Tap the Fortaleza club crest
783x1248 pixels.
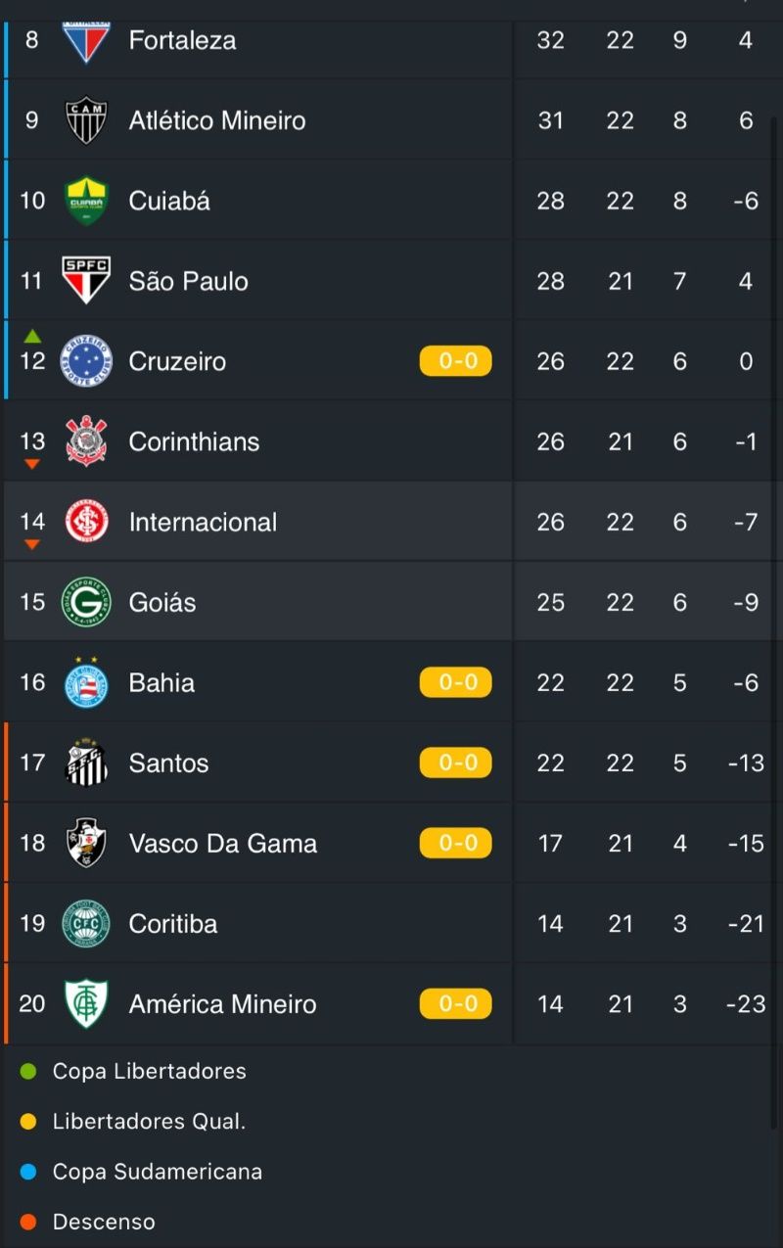[x=86, y=41]
